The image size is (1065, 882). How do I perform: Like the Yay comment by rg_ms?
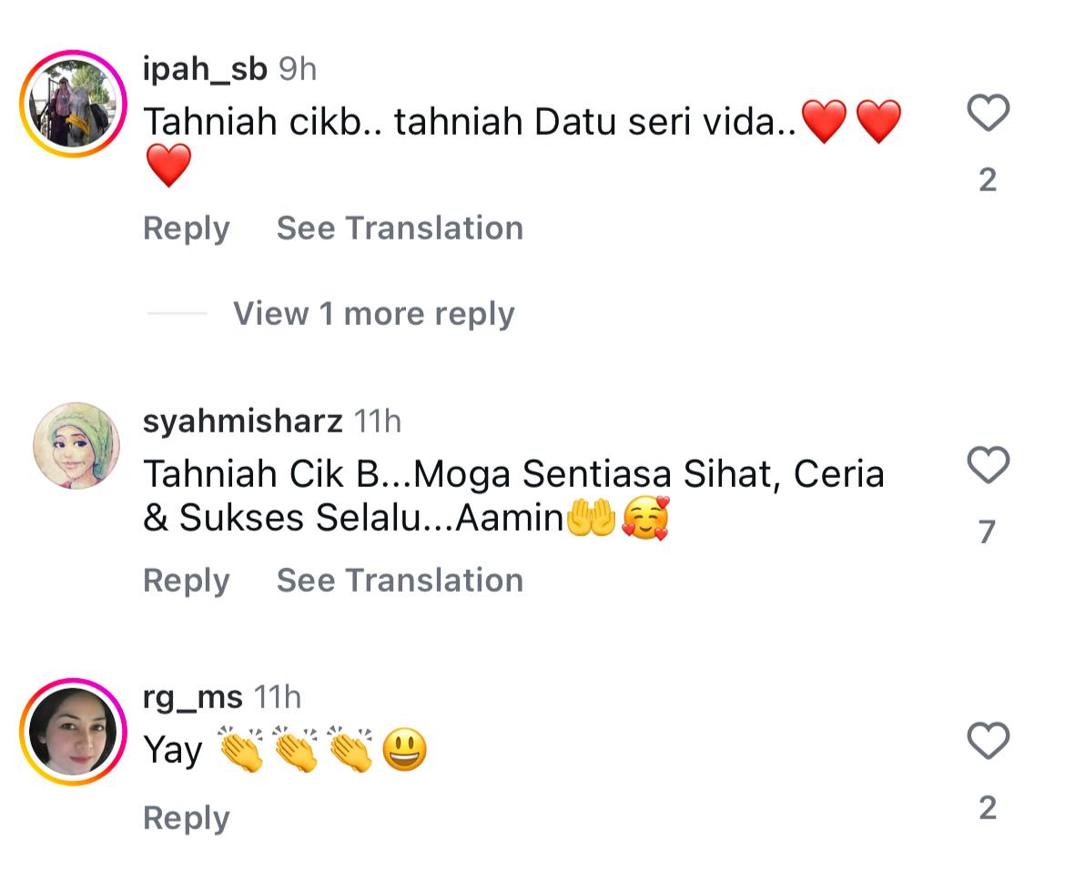click(x=988, y=742)
